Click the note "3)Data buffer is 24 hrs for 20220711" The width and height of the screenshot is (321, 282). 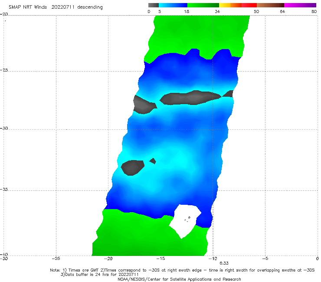(100, 275)
